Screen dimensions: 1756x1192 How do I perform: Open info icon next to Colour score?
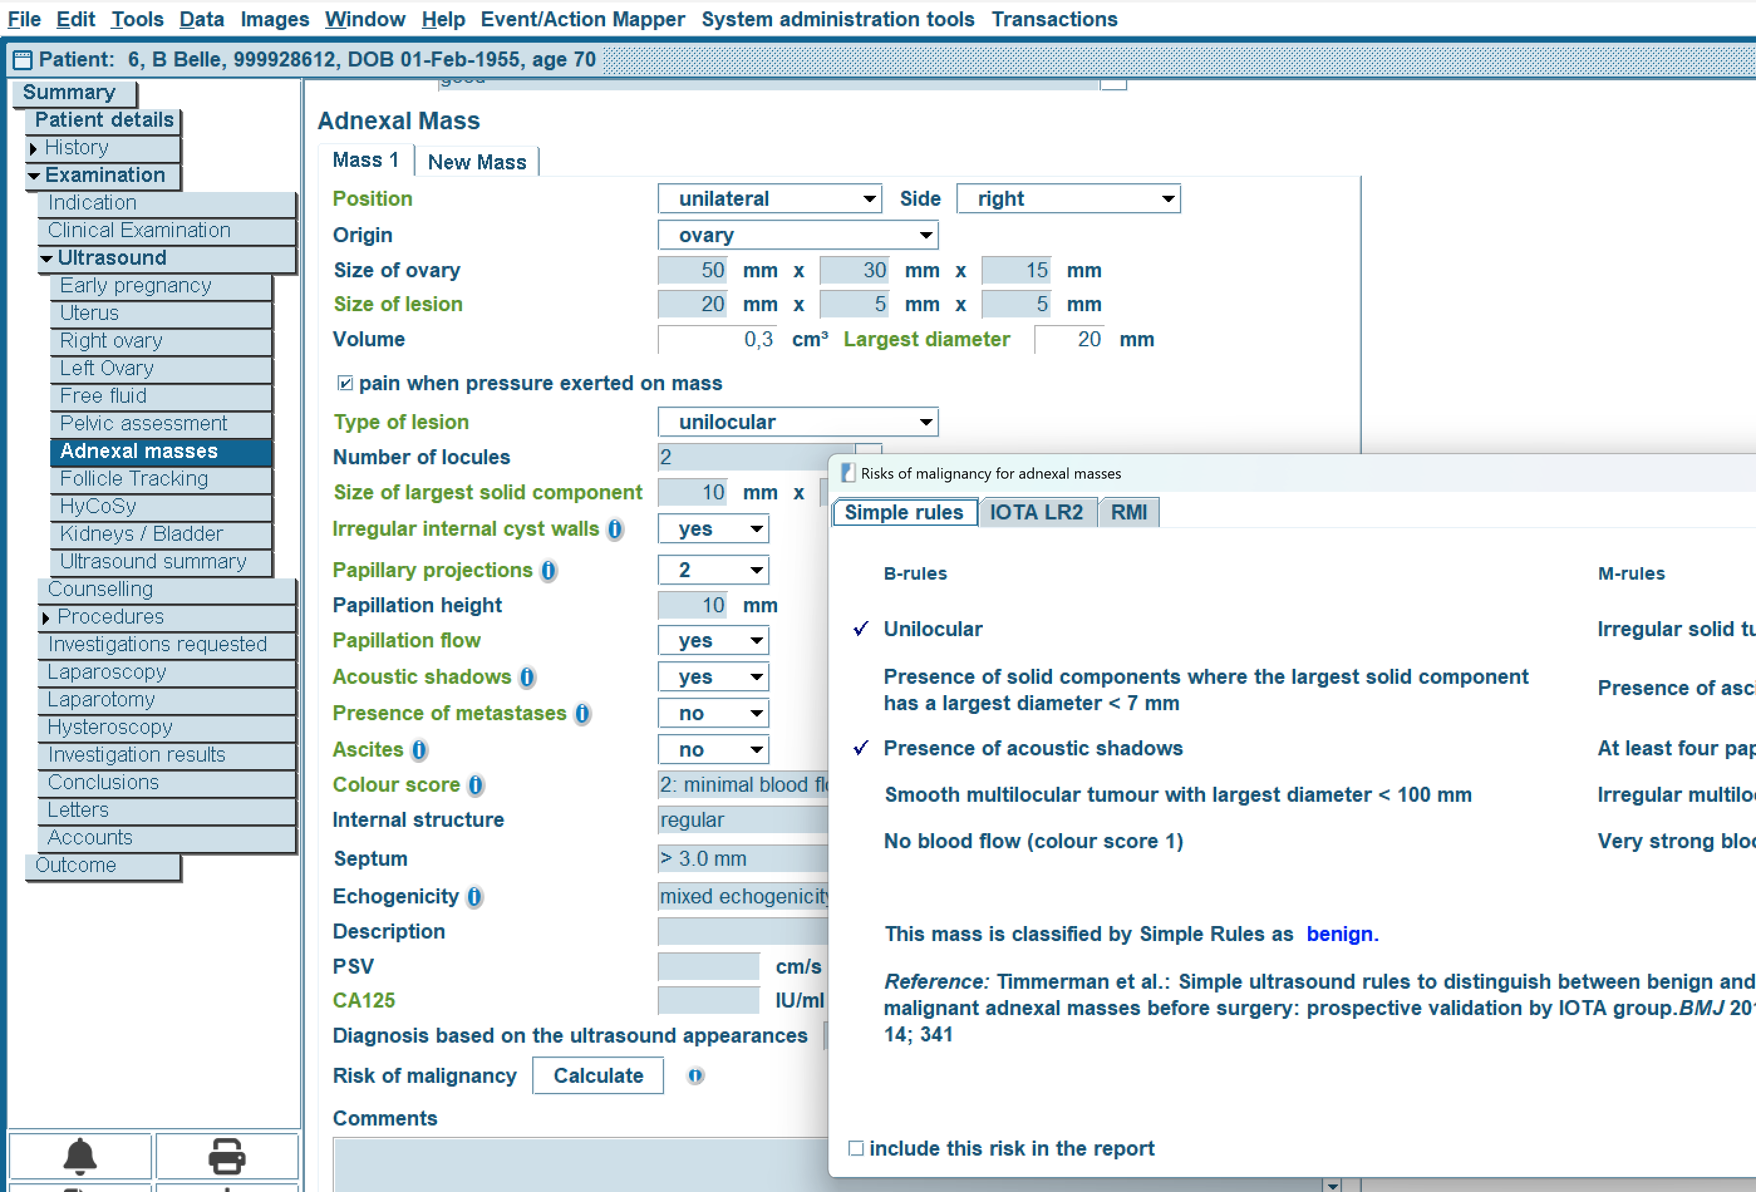tap(475, 785)
